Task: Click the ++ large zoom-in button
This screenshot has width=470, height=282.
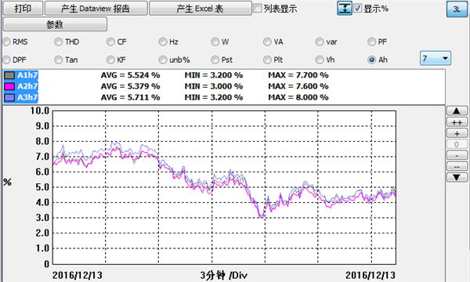Action: pos(457,122)
